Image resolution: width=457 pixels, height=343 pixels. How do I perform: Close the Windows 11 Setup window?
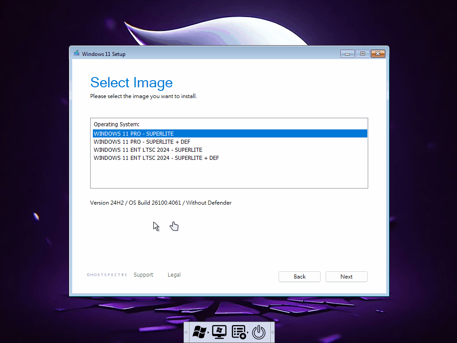(378, 54)
